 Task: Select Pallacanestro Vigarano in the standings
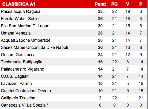point(22,69)
